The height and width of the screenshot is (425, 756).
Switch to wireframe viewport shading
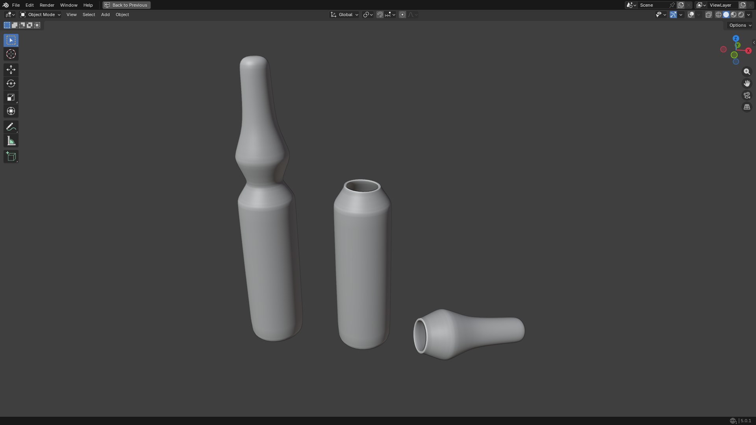pyautogui.click(x=719, y=15)
